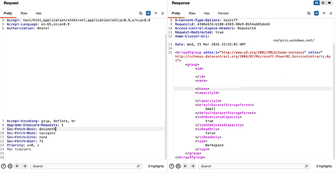Focus the Response pane search field
336x173 pixels.
(254, 166)
